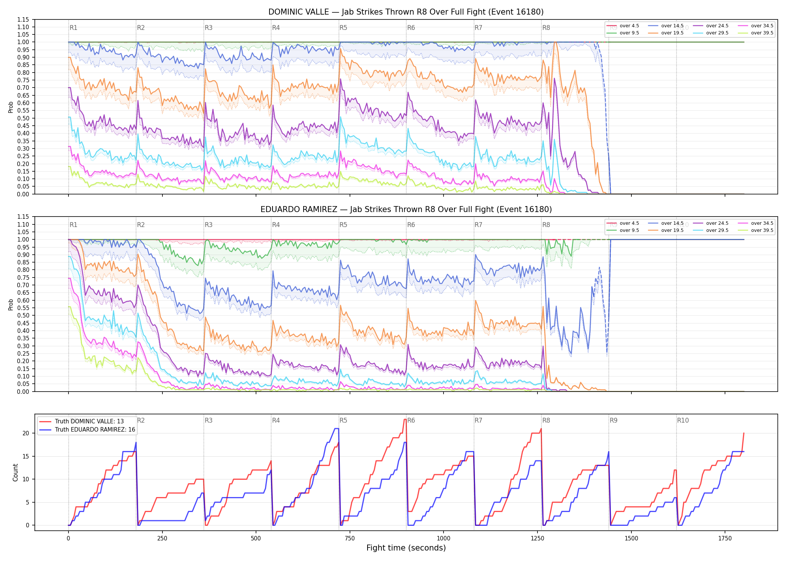Click the R10 round label in count chart

(683, 420)
